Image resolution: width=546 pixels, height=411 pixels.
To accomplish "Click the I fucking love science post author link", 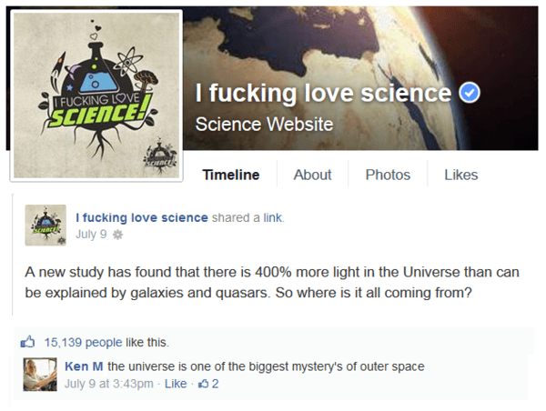I will point(142,217).
